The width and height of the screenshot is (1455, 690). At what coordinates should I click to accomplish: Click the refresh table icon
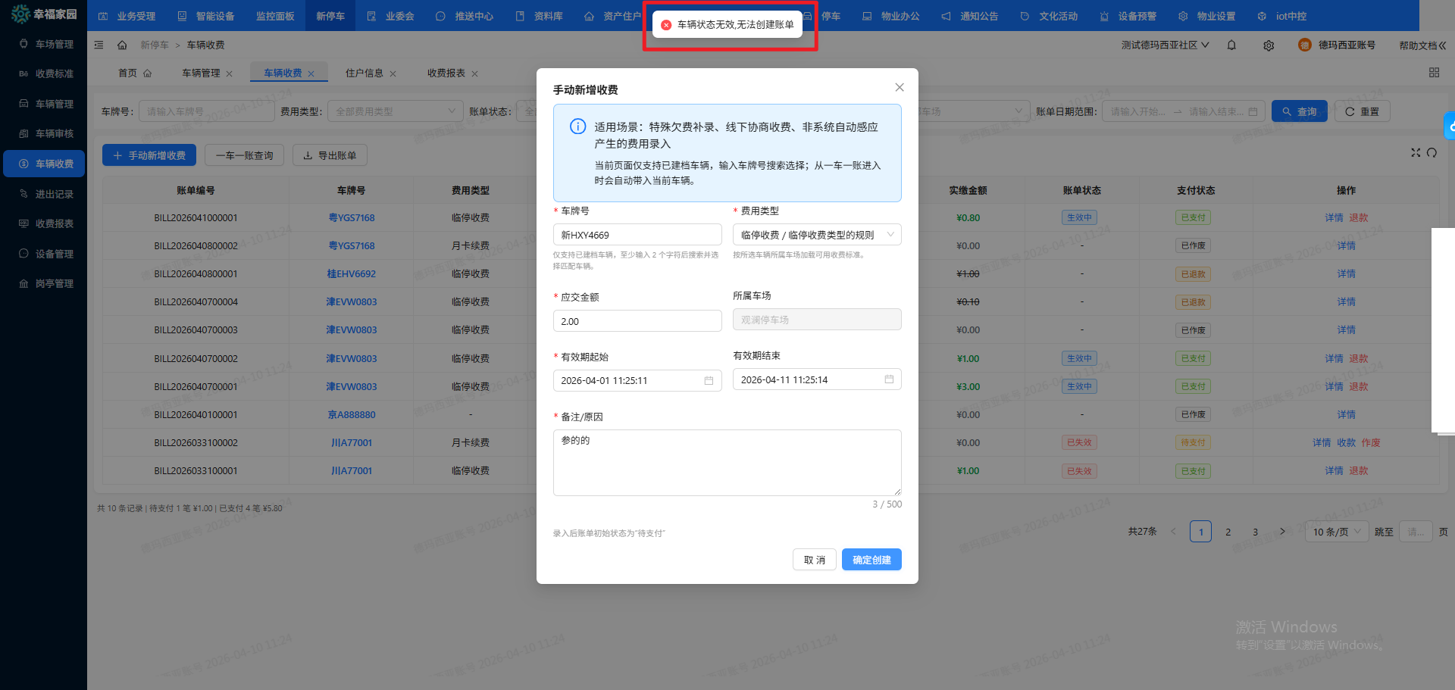coord(1432,153)
